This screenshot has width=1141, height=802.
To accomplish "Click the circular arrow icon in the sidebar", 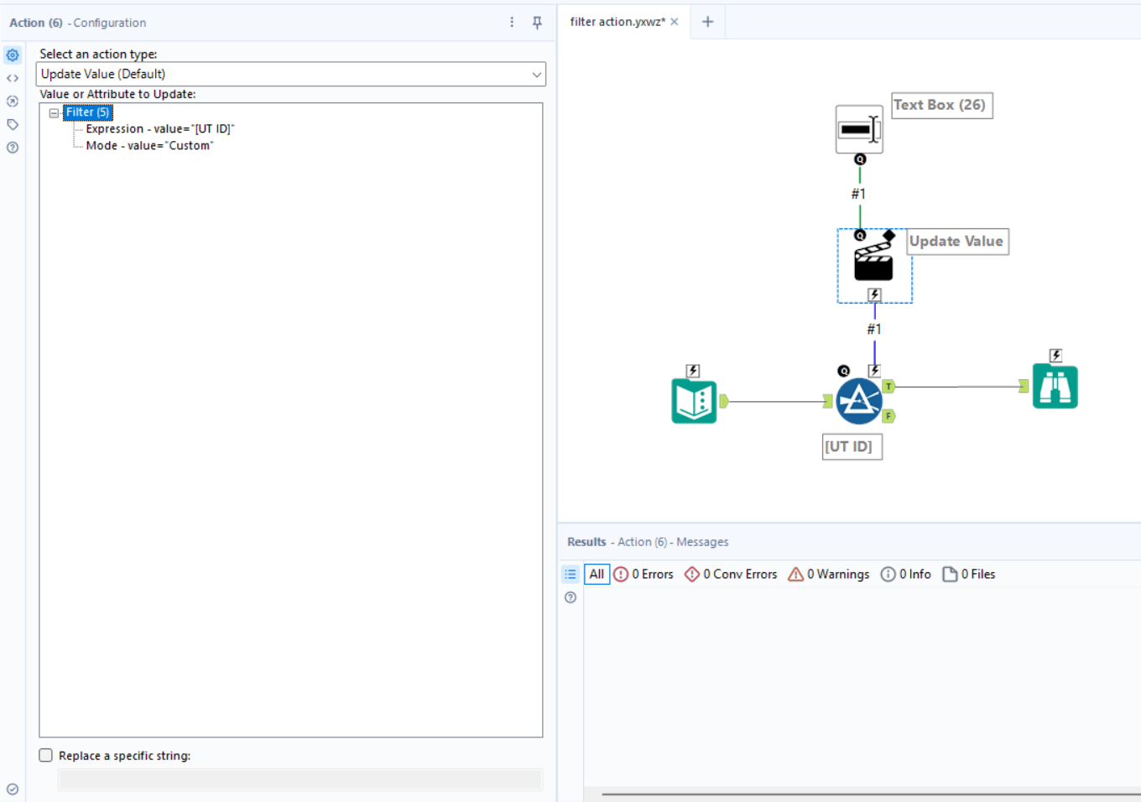I will coord(12,101).
